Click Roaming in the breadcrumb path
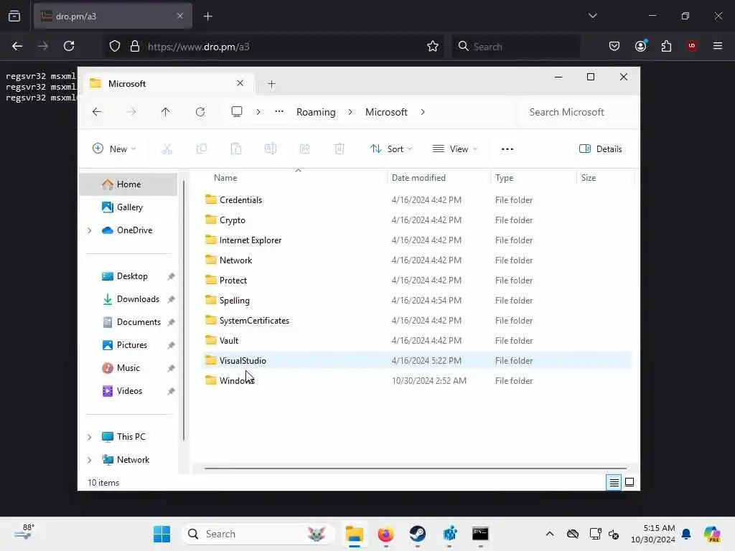Screen dimensions: 735x551 pos(316,113)
